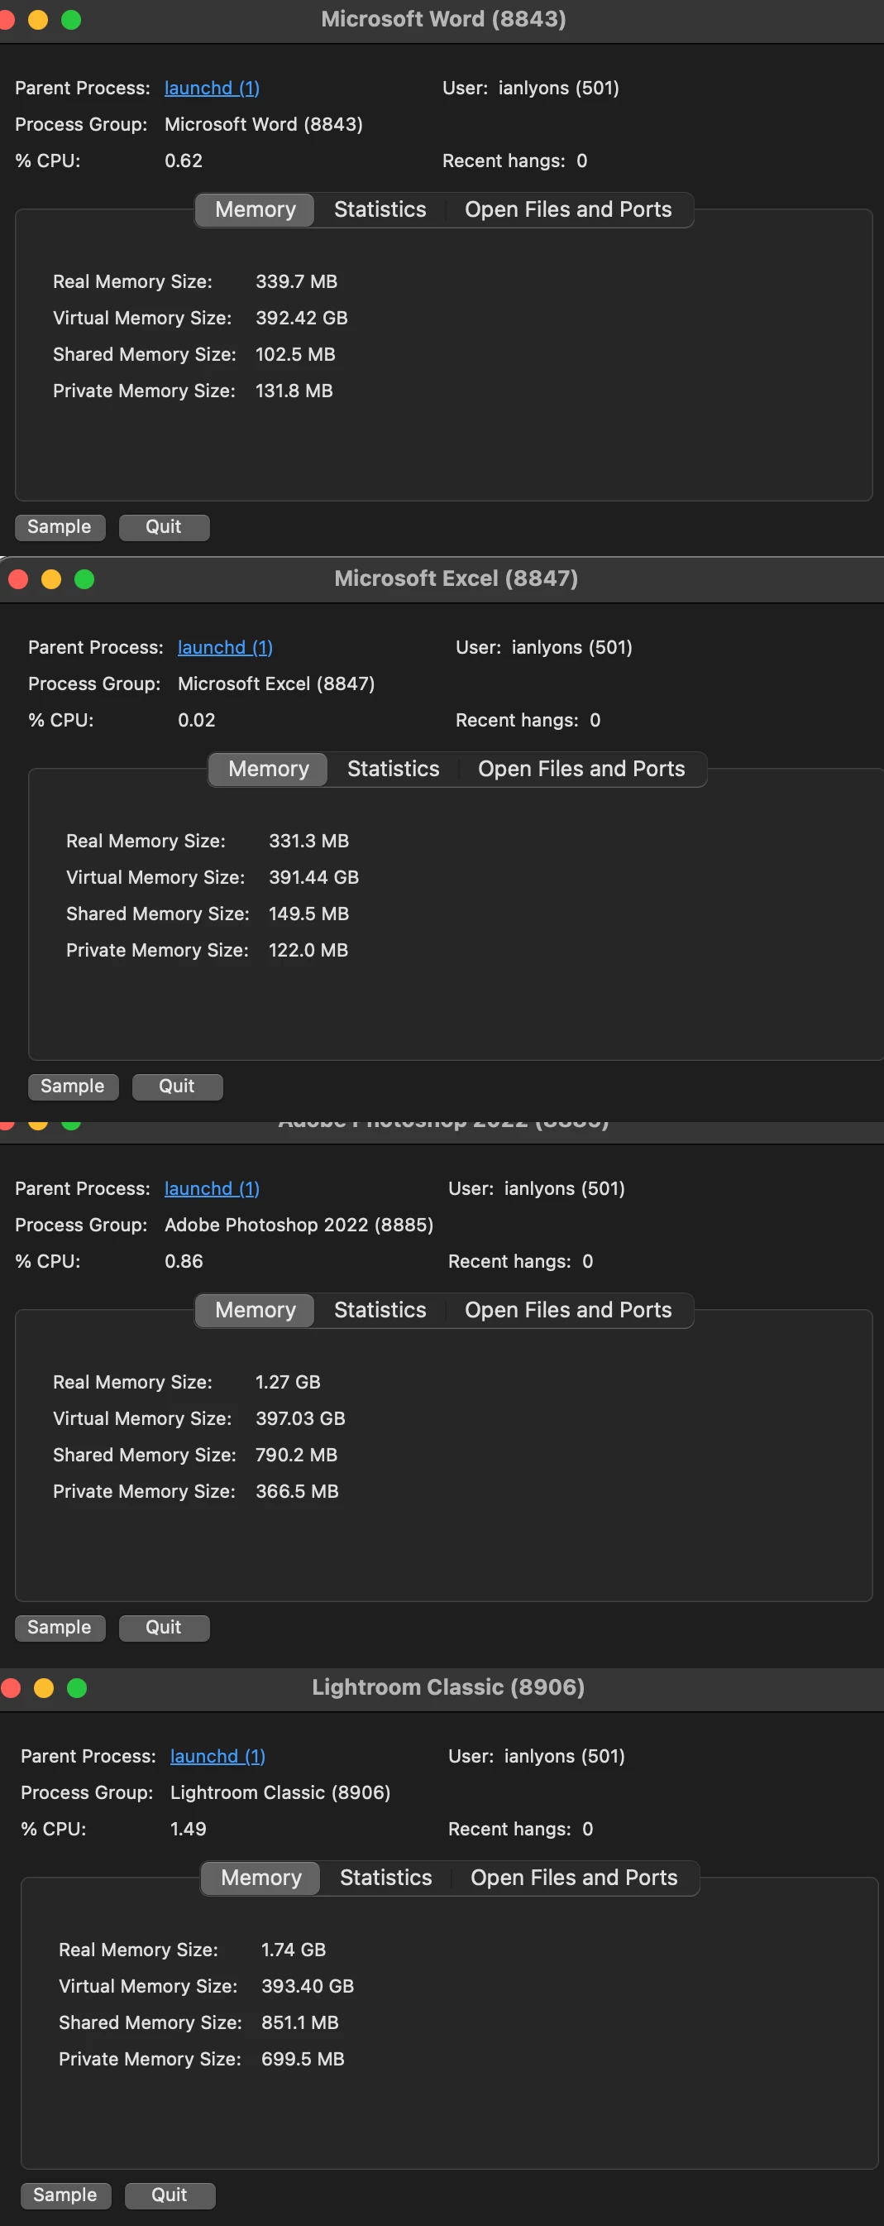Image resolution: width=884 pixels, height=2226 pixels.
Task: Click Photoshop real memory value 1.27 GB
Action: (288, 1382)
